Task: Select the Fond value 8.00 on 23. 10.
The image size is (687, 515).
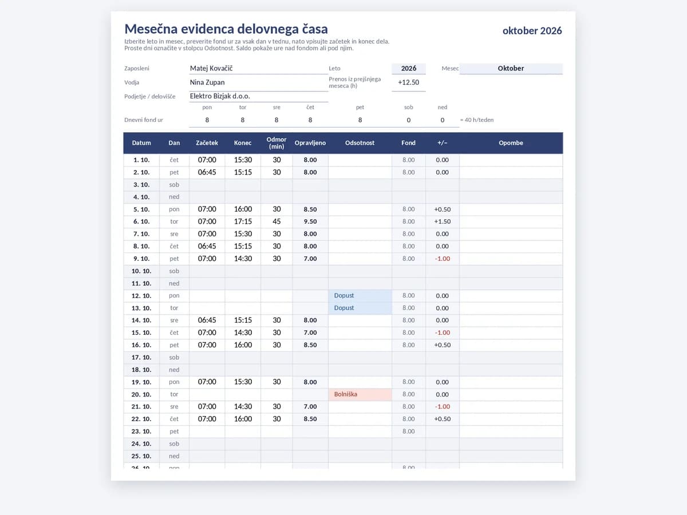Action: click(x=409, y=431)
